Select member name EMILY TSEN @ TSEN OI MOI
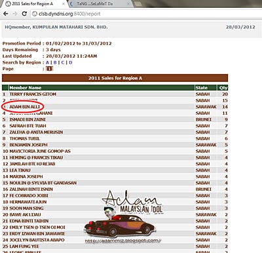262x253 pixels. point(37,227)
